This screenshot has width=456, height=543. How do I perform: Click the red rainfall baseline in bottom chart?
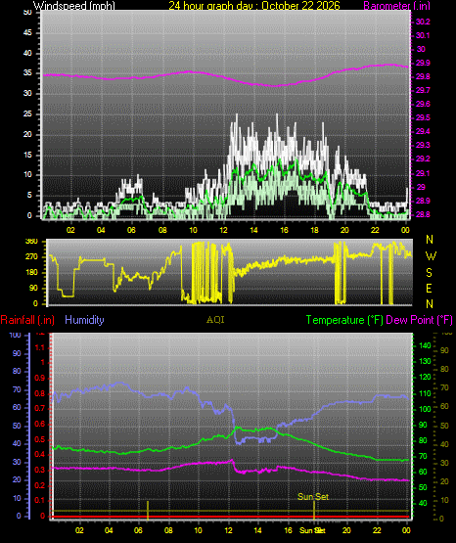click(x=230, y=517)
